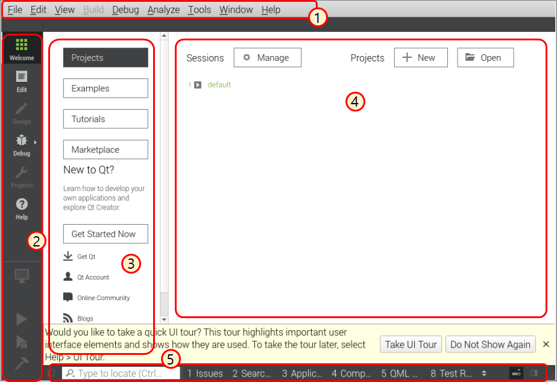
Task: Switch to Edit mode
Action: [22, 81]
